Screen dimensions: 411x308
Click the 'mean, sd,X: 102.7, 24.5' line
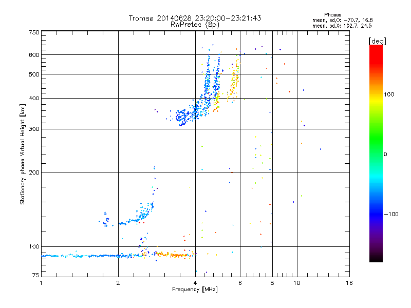(342, 26)
